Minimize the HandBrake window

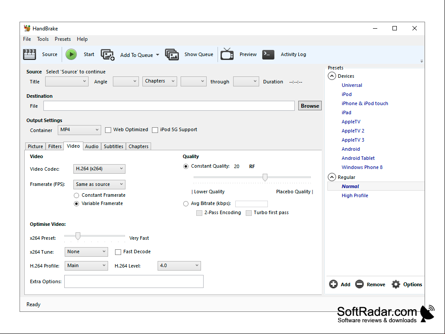pos(375,28)
